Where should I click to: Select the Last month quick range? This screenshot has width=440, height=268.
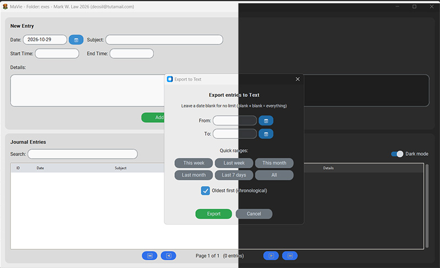(x=194, y=175)
